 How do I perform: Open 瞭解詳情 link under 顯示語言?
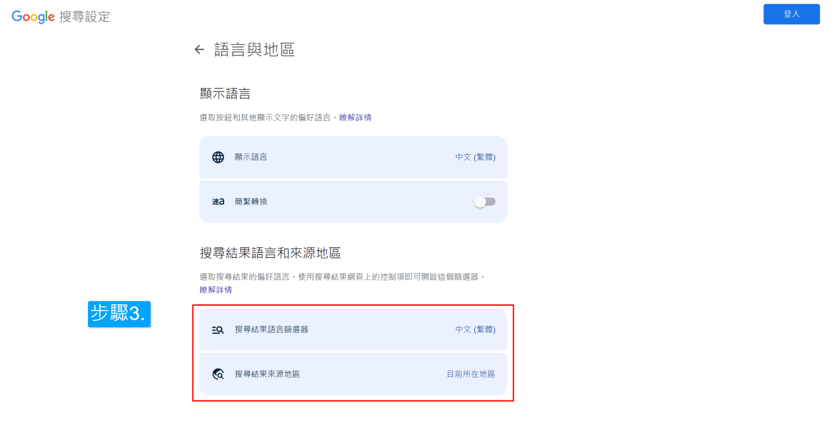point(355,118)
